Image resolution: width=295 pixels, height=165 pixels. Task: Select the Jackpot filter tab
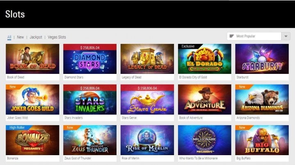[36, 37]
